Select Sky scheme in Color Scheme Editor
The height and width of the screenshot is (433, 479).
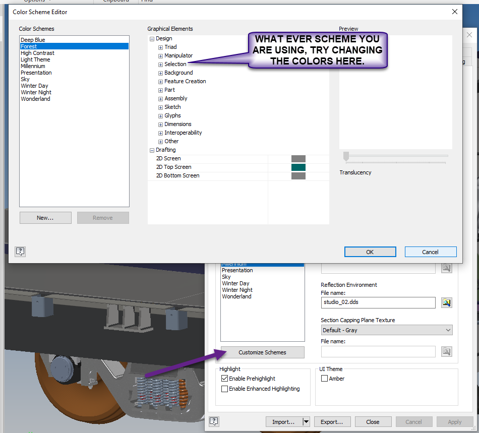pos(74,79)
